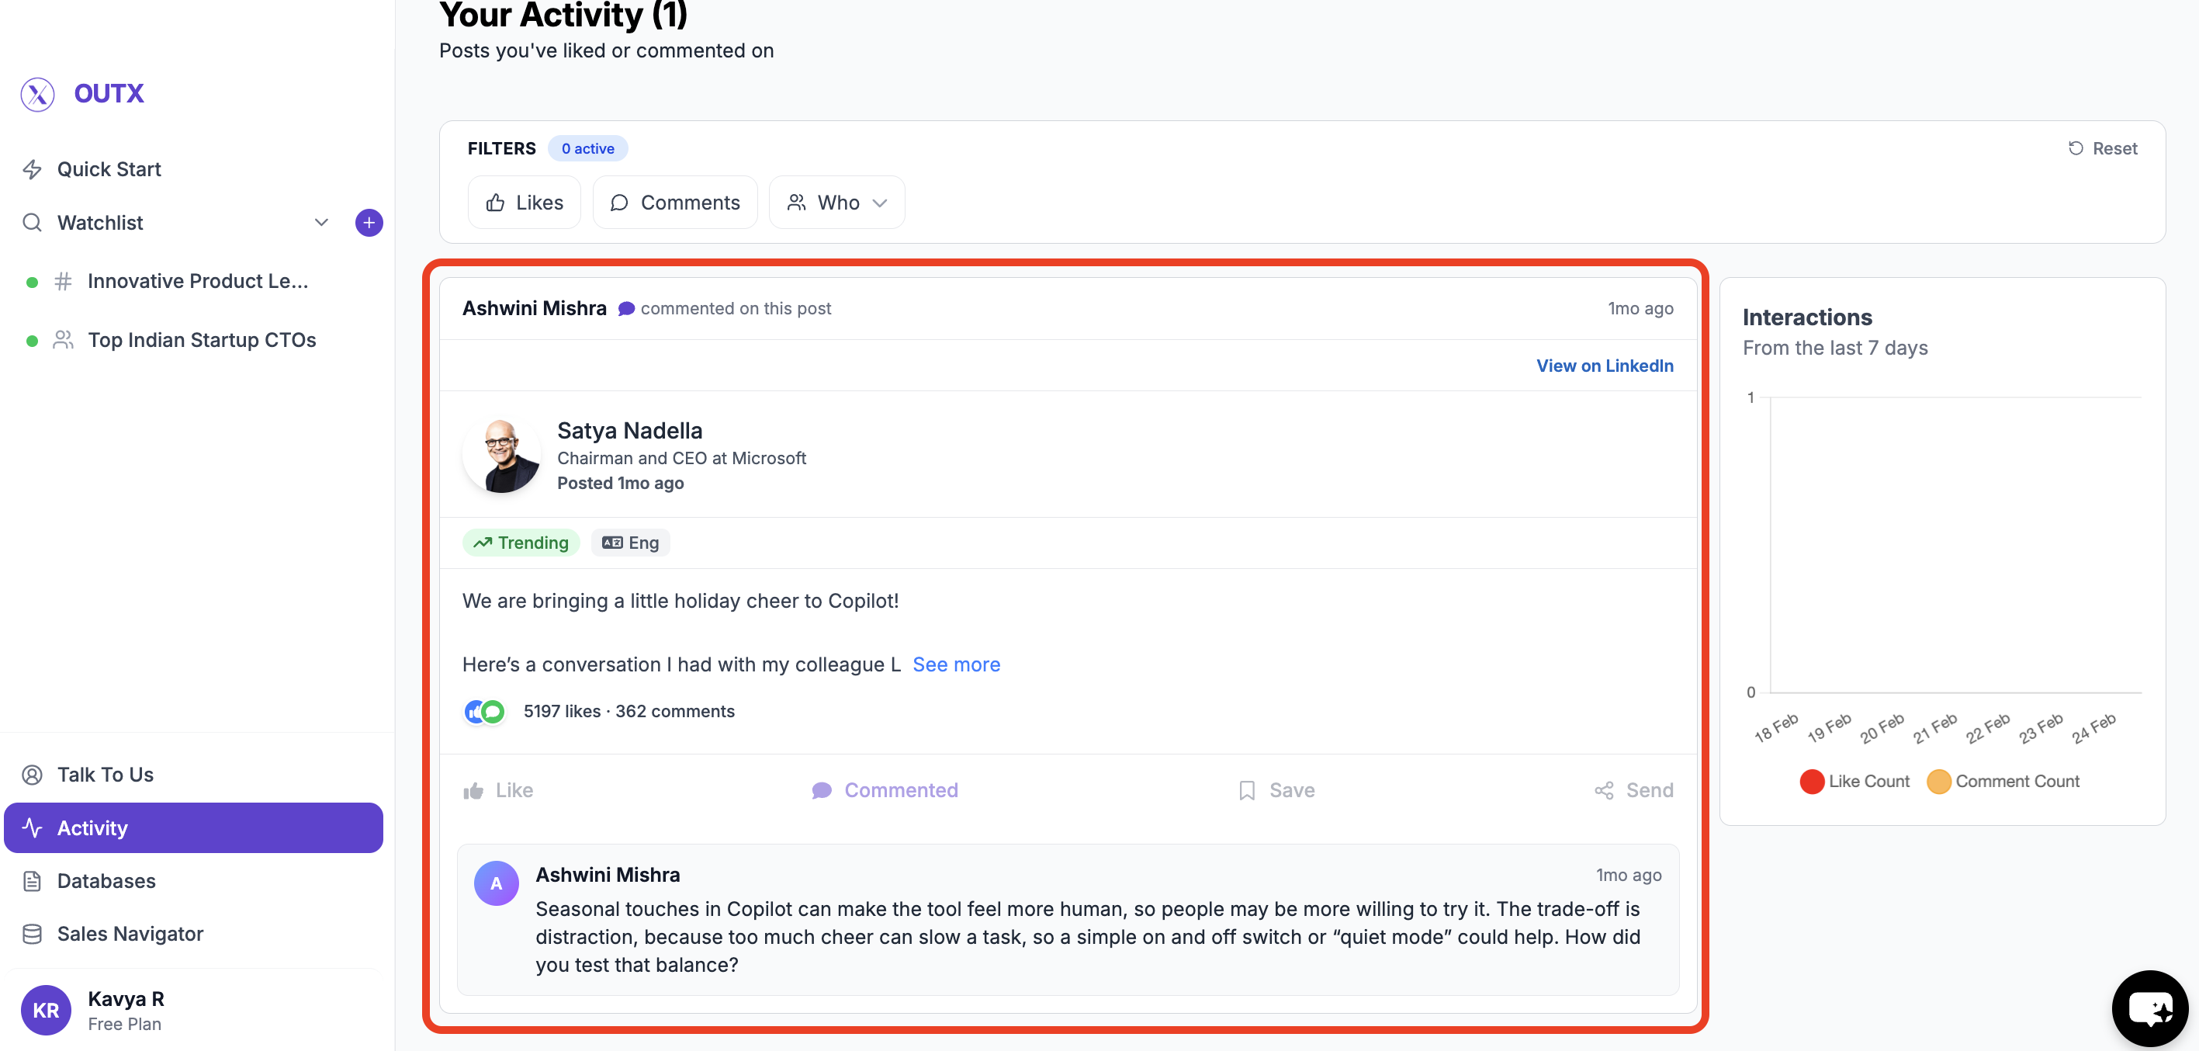The height and width of the screenshot is (1051, 2199).
Task: Click the Send share icon
Action: (x=1603, y=791)
